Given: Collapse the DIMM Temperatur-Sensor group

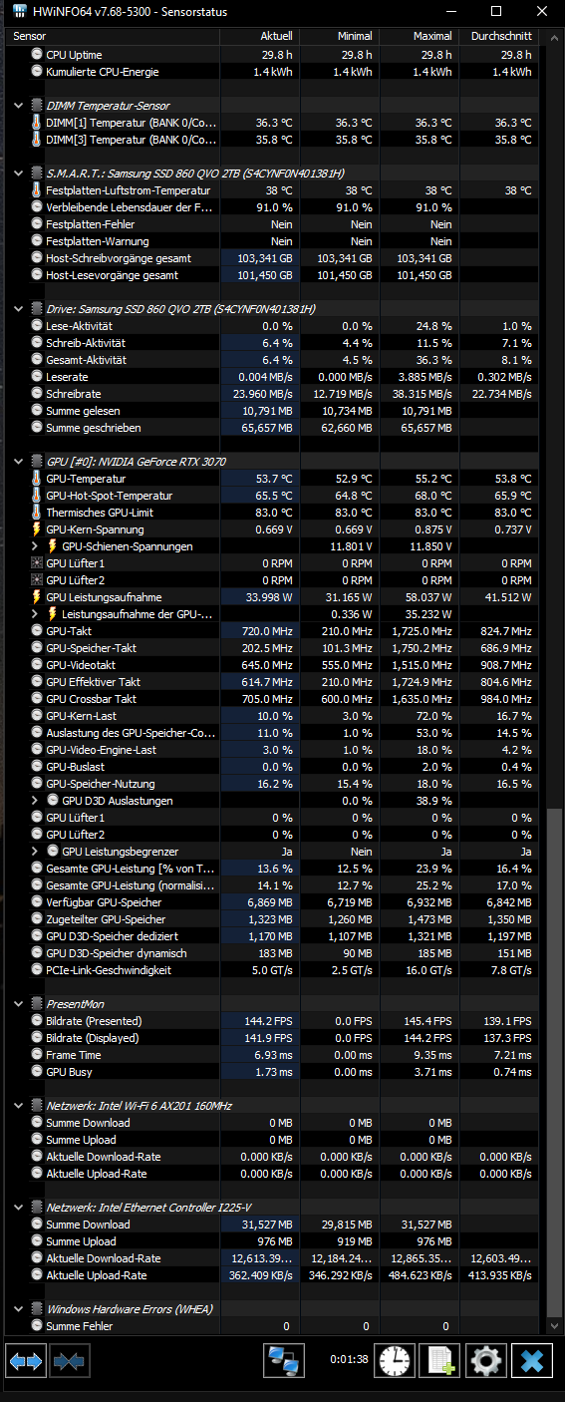Looking at the screenshot, I should 19,106.
